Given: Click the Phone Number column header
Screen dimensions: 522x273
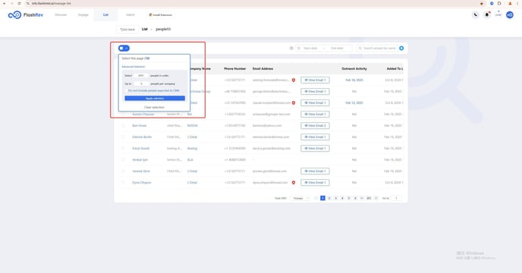Looking at the screenshot, I should pyautogui.click(x=235, y=68).
